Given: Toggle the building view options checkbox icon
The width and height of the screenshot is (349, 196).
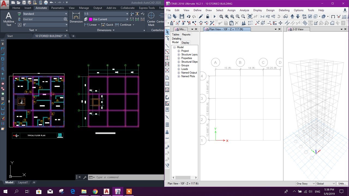Looking at the screenshot, I should click(309, 17).
